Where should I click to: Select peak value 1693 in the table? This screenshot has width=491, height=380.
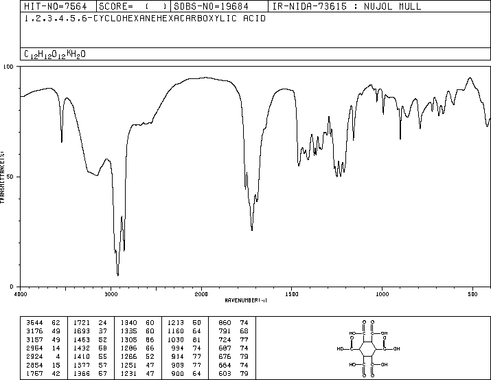tap(82, 331)
